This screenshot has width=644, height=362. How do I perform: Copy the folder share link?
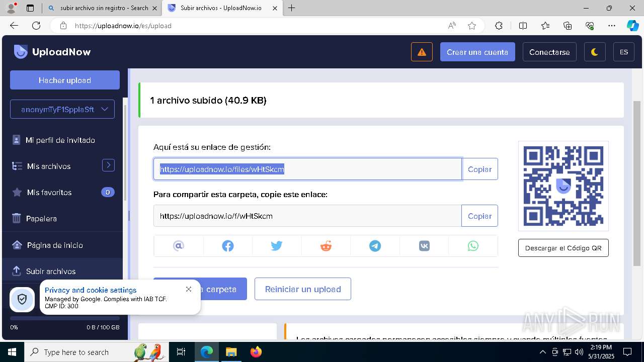pos(479,216)
